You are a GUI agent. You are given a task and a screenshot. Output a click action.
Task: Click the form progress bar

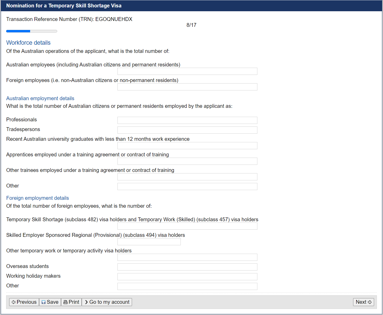[32, 31]
